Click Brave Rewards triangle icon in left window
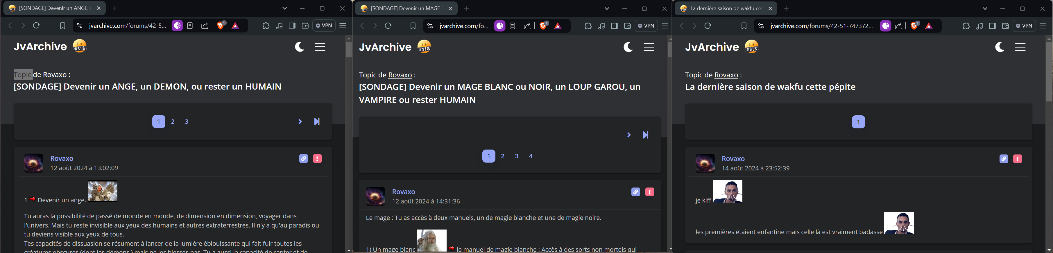The image size is (1053, 253). click(x=235, y=26)
